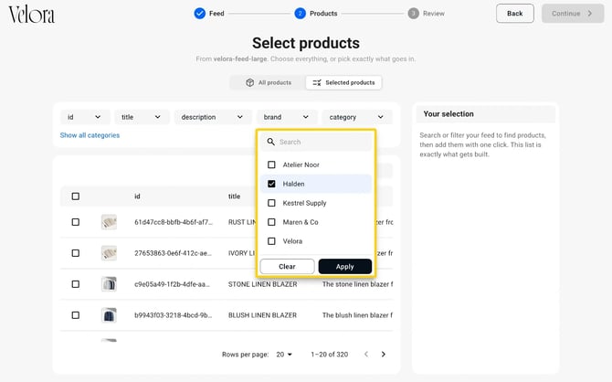
Task: Click id cell c9e05a49-1f2b-4dfe-aa
Action: [172, 284]
